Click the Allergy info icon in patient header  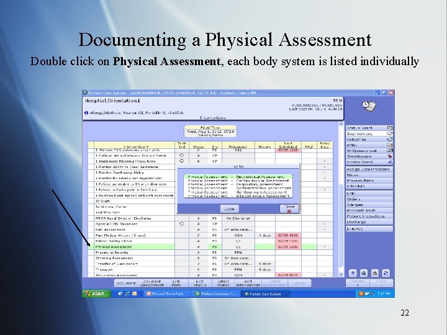click(x=86, y=113)
